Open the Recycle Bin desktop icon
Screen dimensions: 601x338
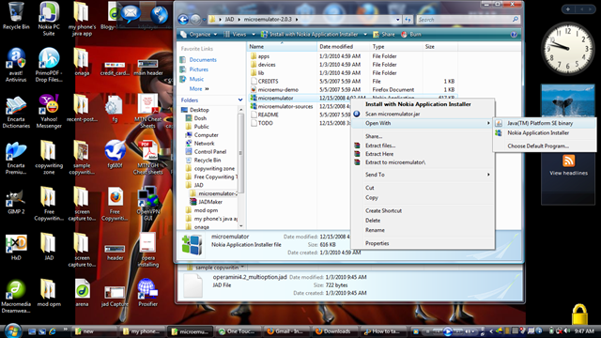tap(16, 16)
